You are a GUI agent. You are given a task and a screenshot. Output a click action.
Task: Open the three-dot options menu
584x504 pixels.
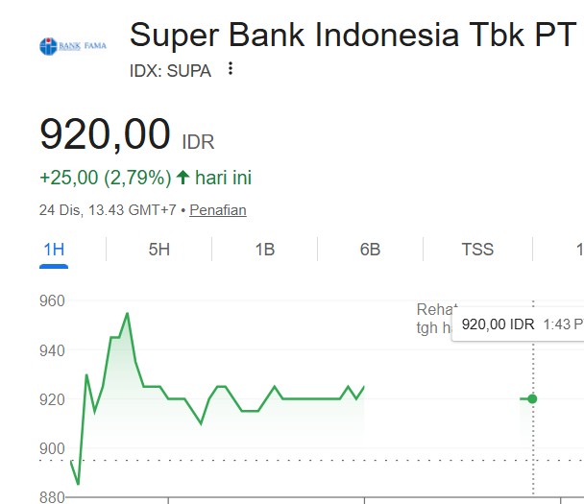tap(230, 69)
